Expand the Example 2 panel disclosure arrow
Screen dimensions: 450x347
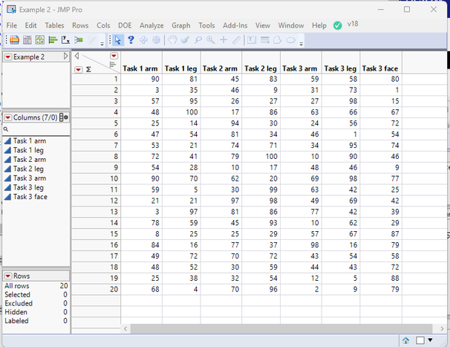coord(66,56)
